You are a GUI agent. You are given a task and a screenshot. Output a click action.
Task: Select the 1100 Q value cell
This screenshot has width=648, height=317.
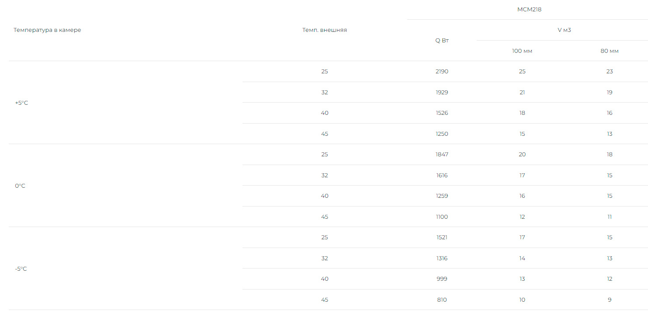click(x=442, y=217)
